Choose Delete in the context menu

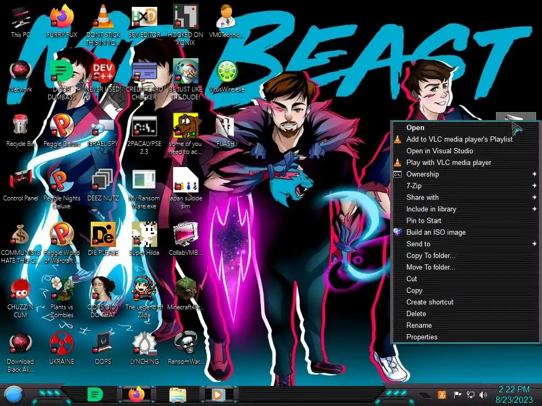pos(466,314)
